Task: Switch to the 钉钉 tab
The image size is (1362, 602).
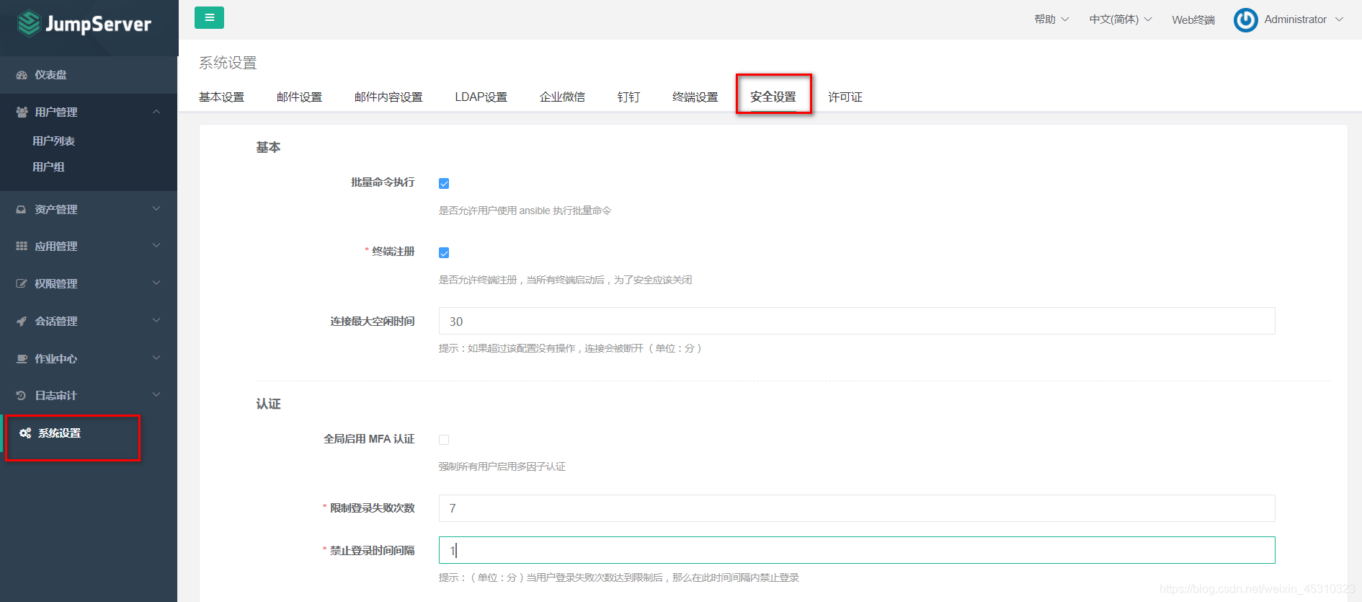Action: click(628, 97)
